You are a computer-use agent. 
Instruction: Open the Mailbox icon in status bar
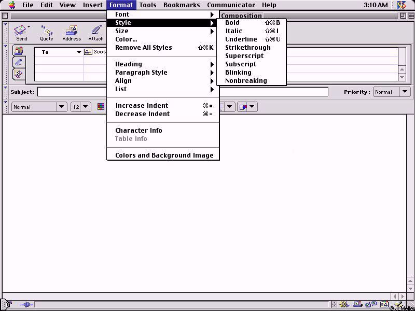(x=357, y=305)
